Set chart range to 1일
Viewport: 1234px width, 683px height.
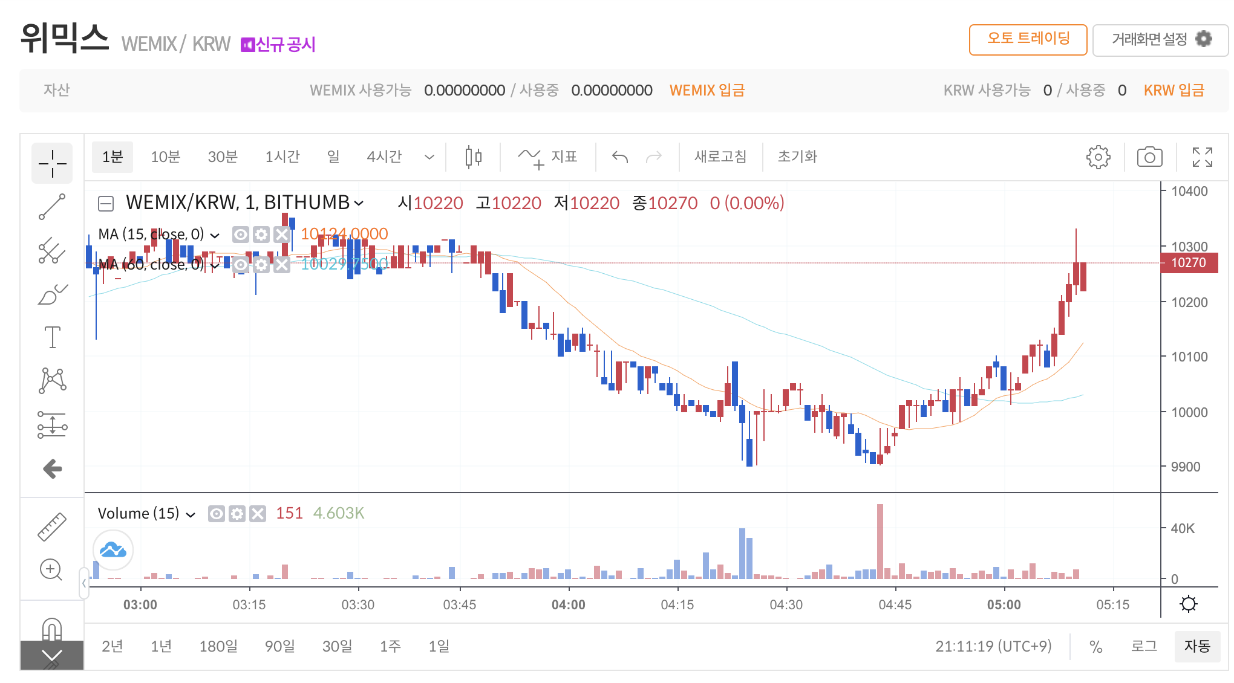click(439, 647)
